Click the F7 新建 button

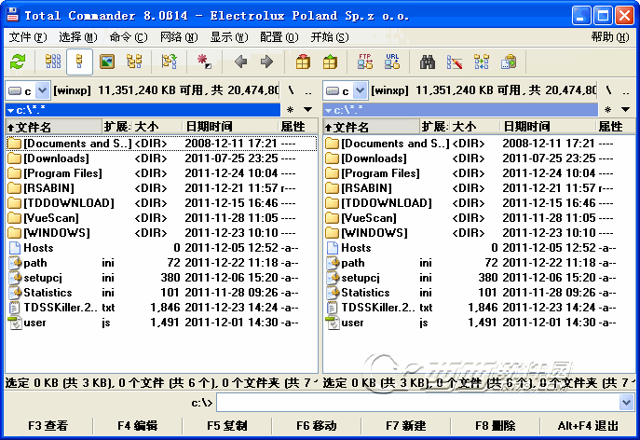(x=406, y=426)
